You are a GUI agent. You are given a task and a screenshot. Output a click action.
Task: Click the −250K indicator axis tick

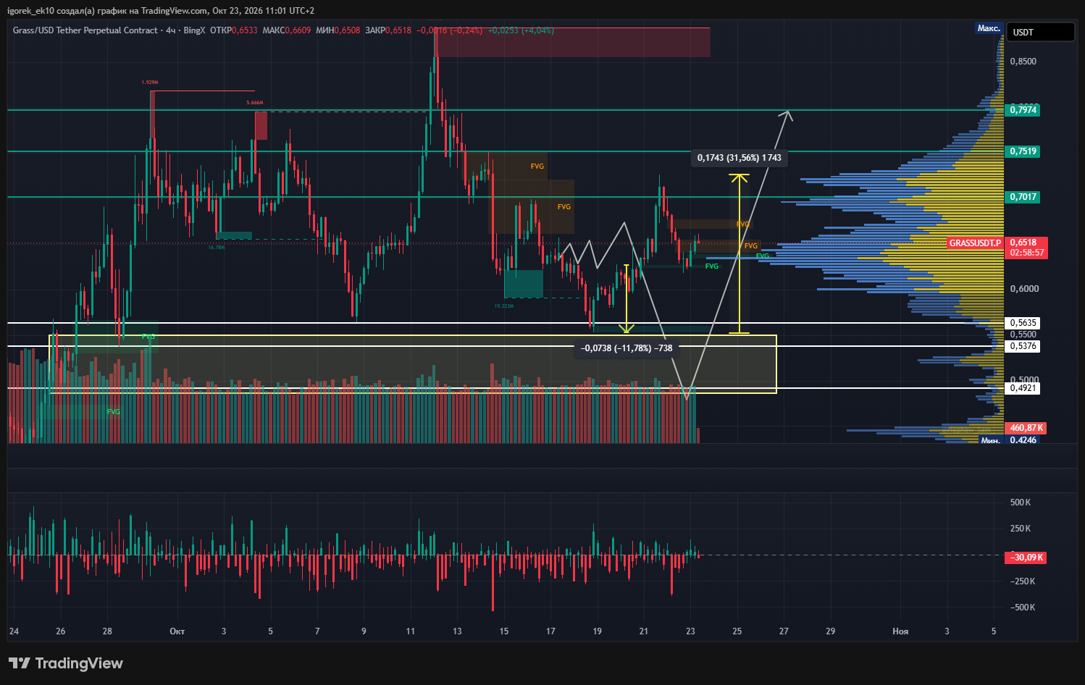[x=1023, y=581]
